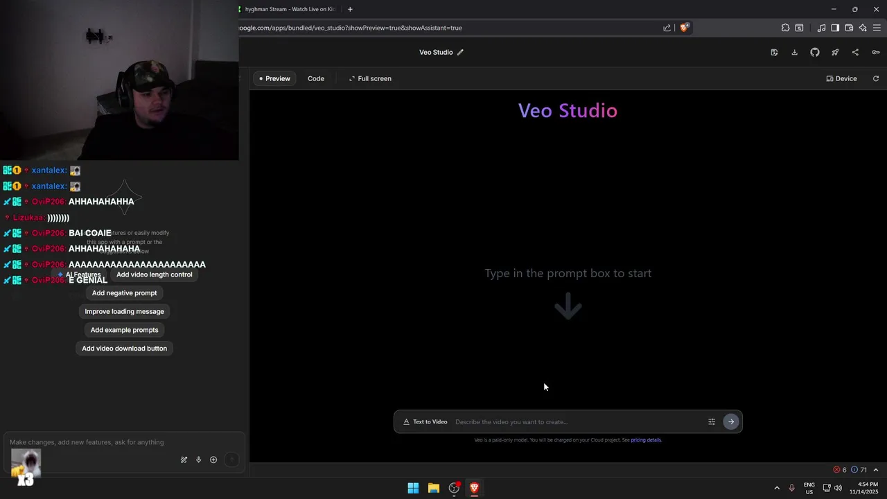The width and height of the screenshot is (887, 499).
Task: Click the assistant send arrow button
Action: (x=232, y=459)
